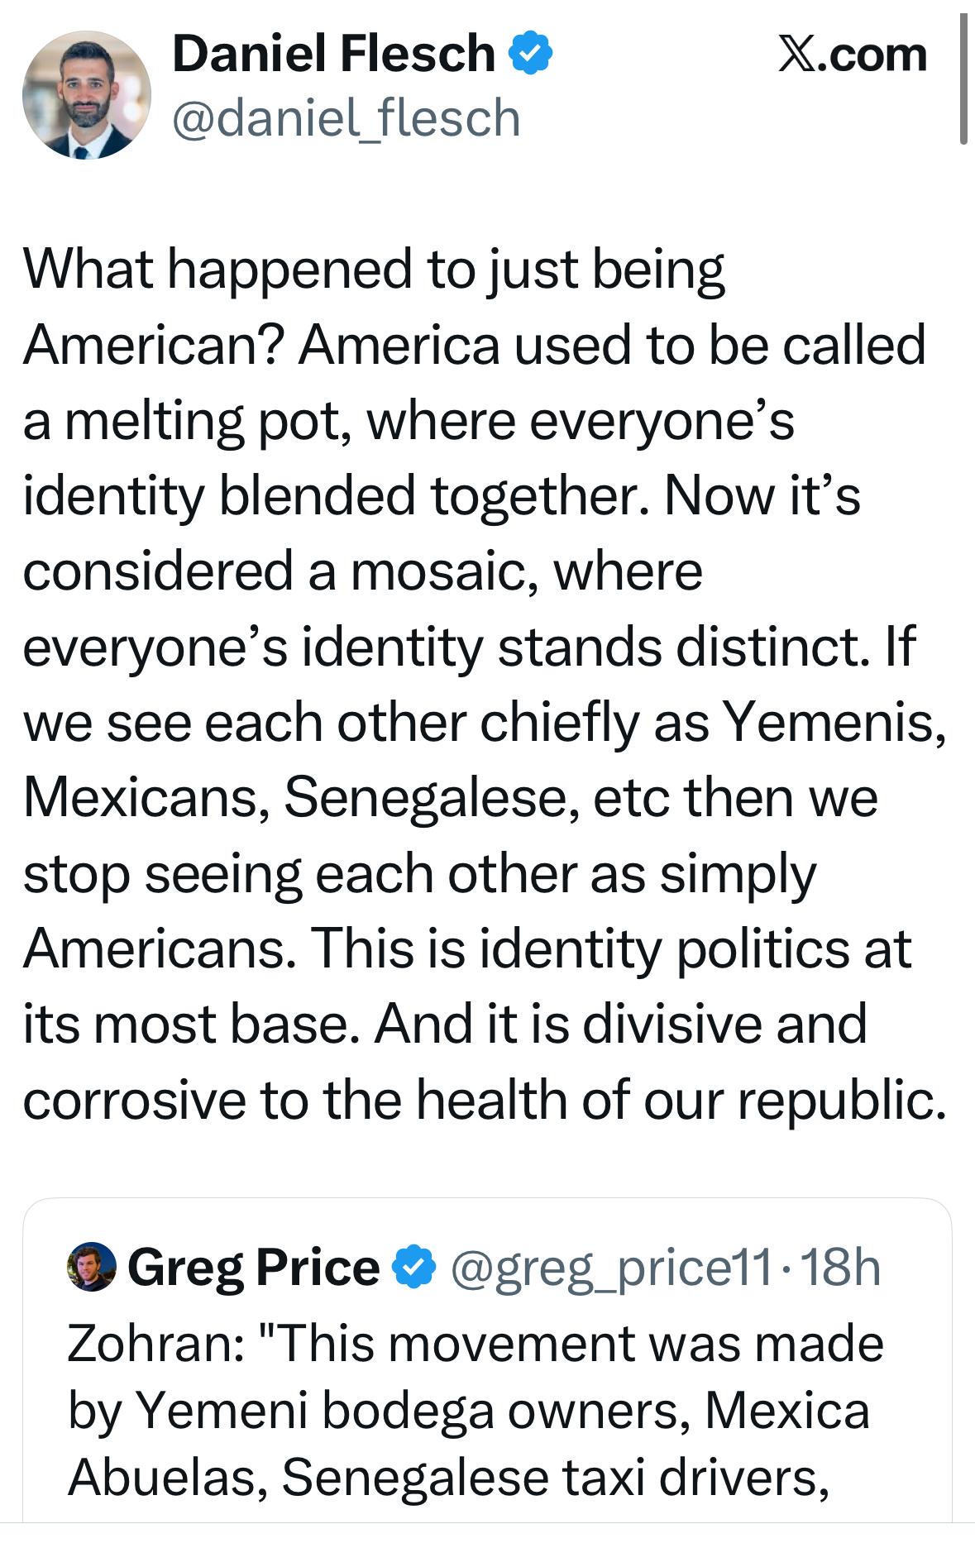Visit the @greg_price11 handle
Viewport: 975px width, 1543px height.
611,1268
